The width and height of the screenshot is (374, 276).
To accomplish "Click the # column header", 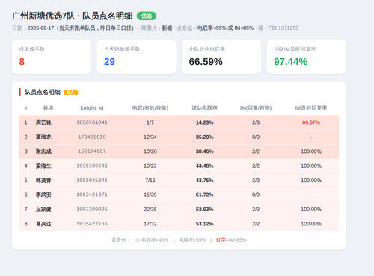I will pos(25,108).
